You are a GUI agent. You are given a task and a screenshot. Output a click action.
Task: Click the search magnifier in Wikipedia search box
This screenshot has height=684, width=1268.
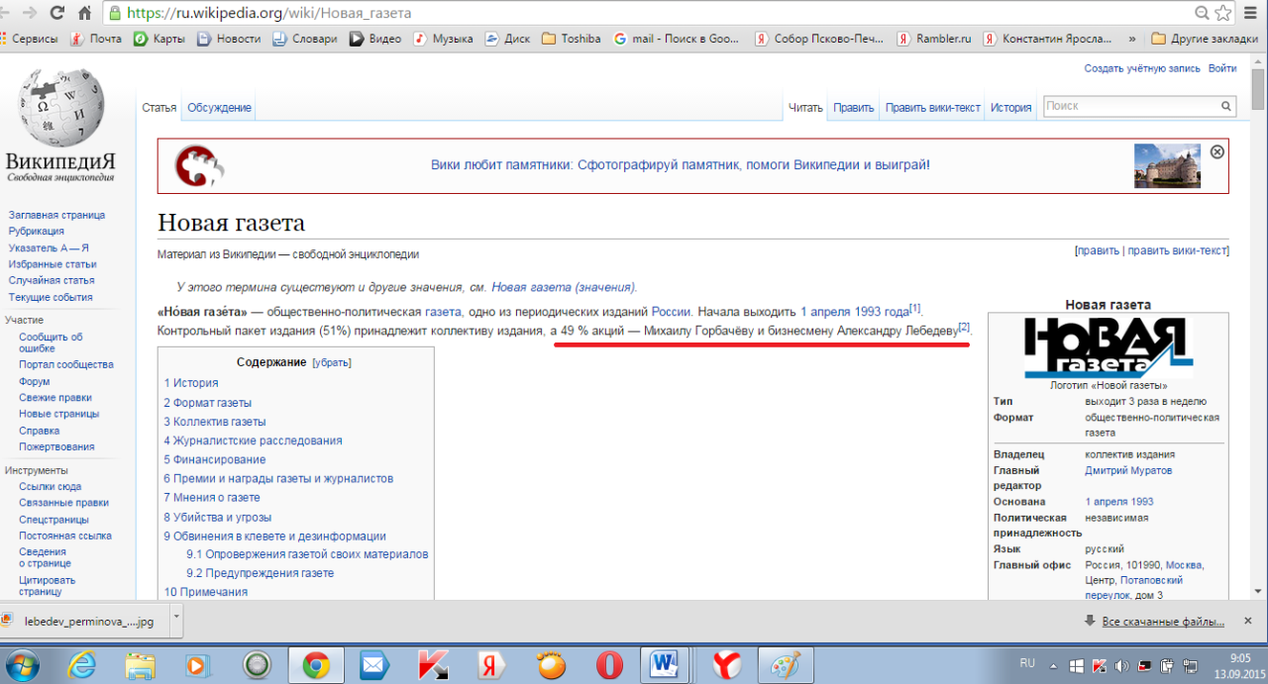tap(1226, 107)
